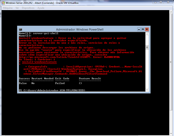The width and height of the screenshot is (174, 136).
Task: Click VirtualBox vertical scrollbar up arrow
Action: [x=171, y=12]
